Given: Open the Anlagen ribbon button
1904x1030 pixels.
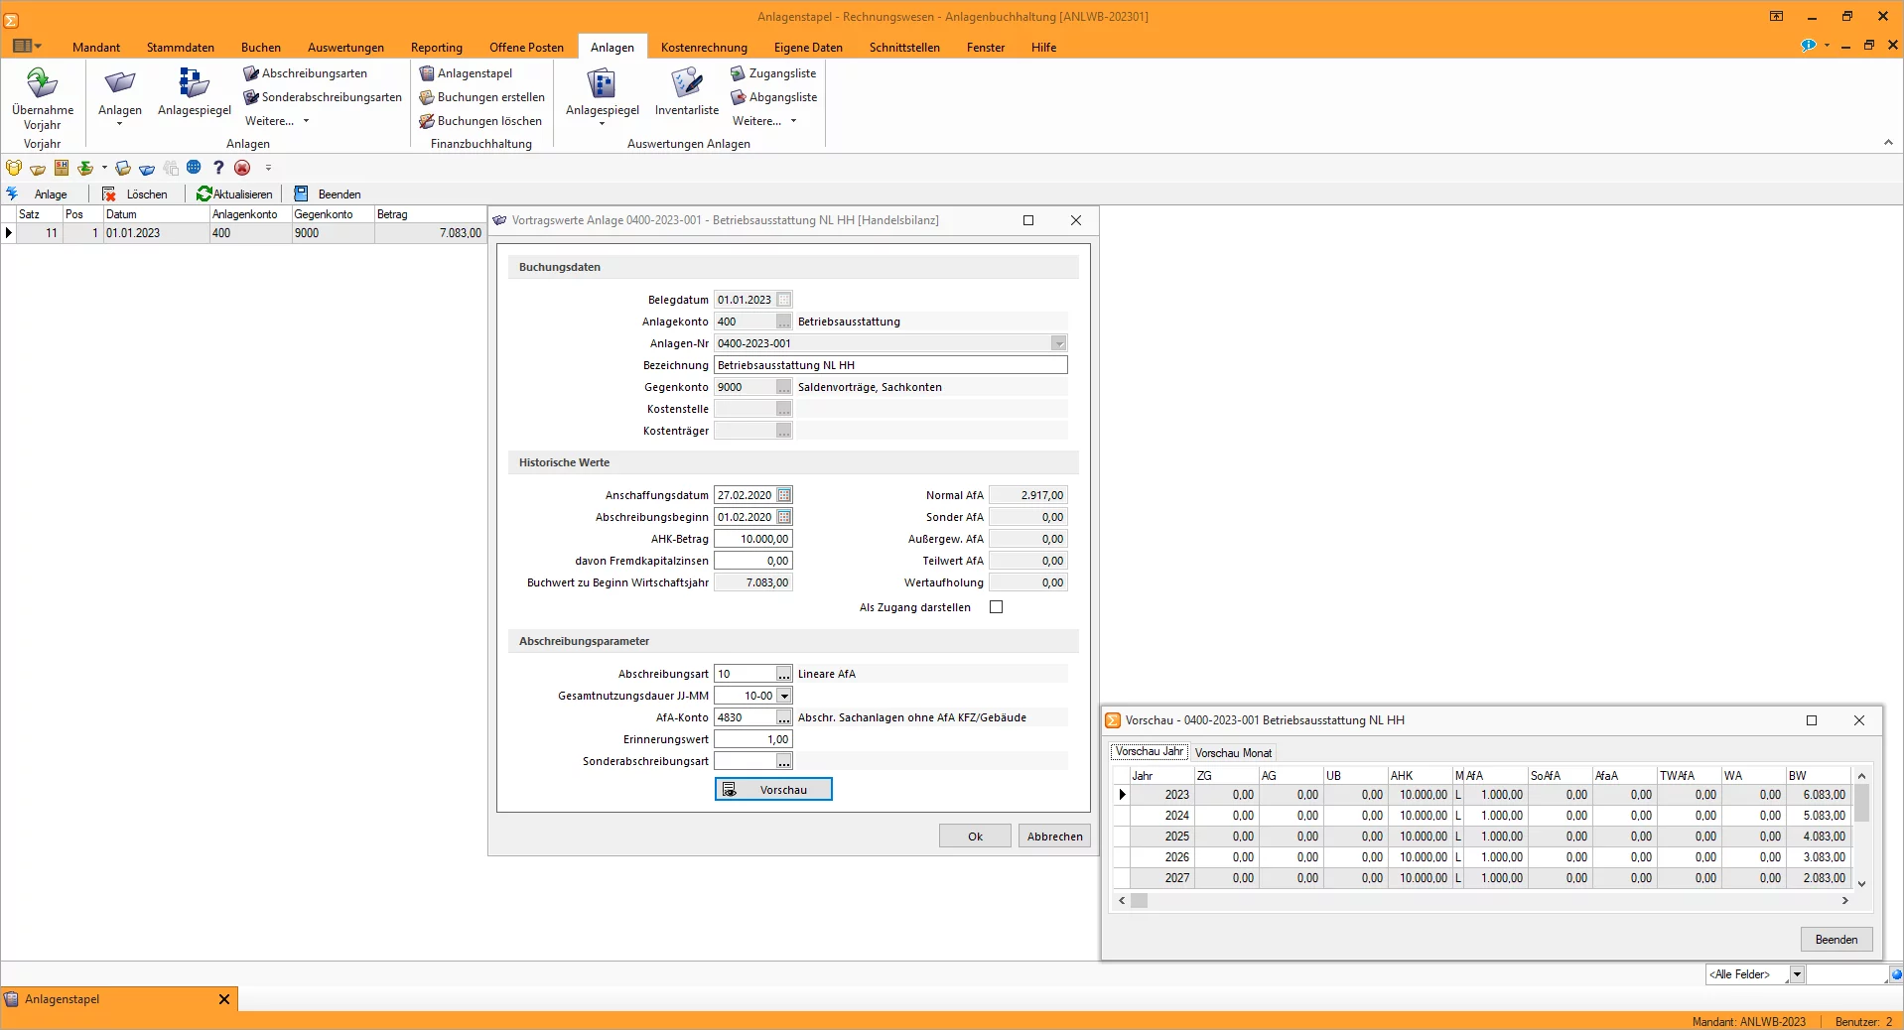Looking at the screenshot, I should [120, 97].
